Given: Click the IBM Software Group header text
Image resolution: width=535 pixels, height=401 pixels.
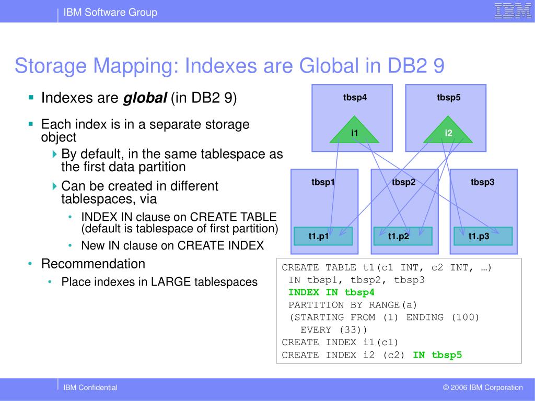Looking at the screenshot, I should [110, 13].
